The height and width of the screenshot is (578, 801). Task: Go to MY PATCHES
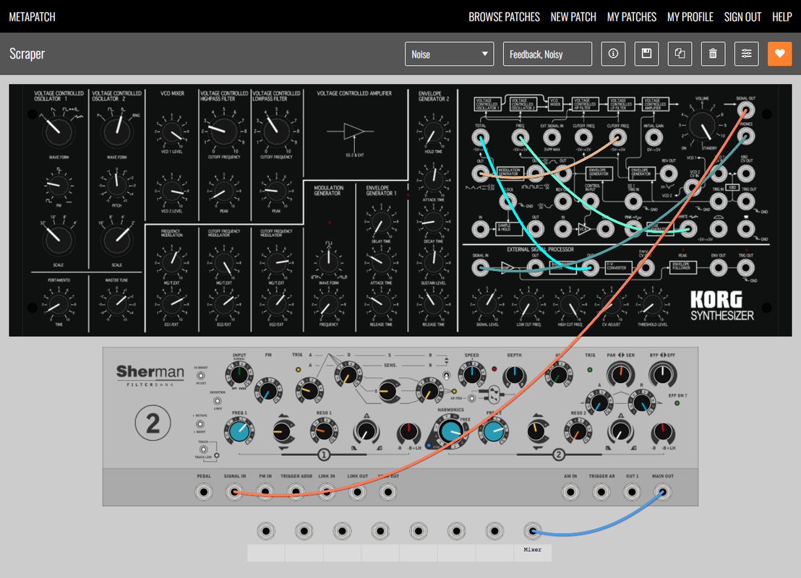point(631,17)
